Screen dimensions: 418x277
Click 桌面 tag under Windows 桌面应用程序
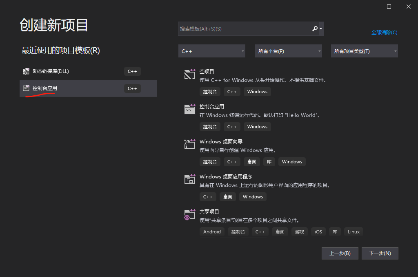(x=228, y=197)
